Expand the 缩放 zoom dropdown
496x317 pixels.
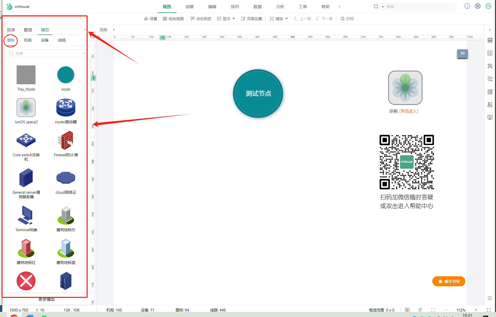(279, 19)
